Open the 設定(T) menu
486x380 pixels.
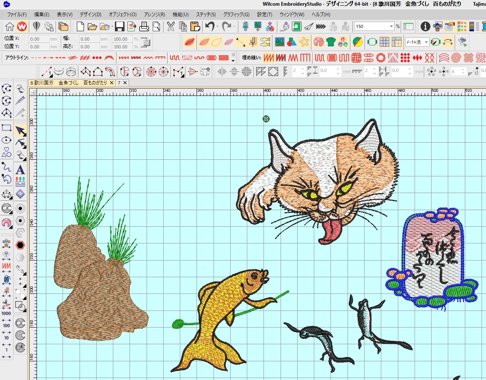[264, 15]
